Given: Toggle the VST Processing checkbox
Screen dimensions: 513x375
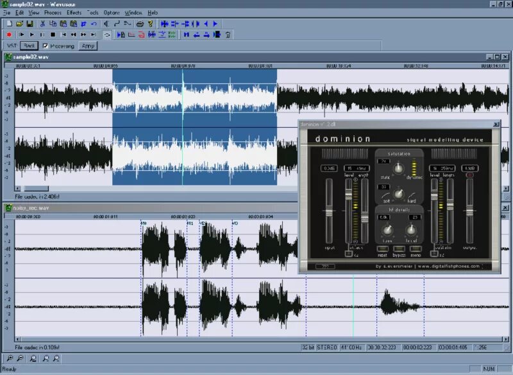Looking at the screenshot, I should (x=46, y=46).
